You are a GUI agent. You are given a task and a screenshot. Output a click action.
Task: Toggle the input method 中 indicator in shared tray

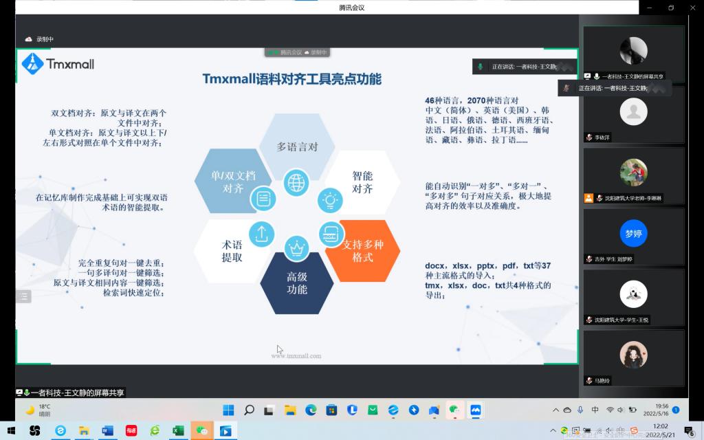pos(595,410)
